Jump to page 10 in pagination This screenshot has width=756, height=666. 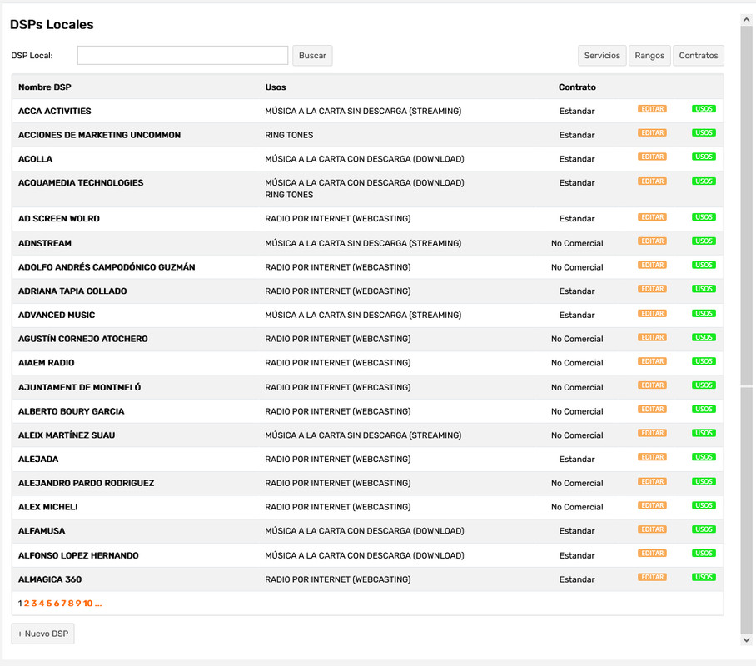[x=87, y=604]
